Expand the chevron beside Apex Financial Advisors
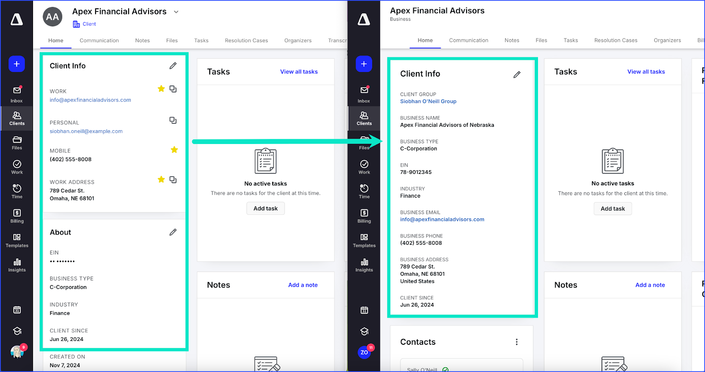Screen dimensions: 705x372 coord(176,12)
